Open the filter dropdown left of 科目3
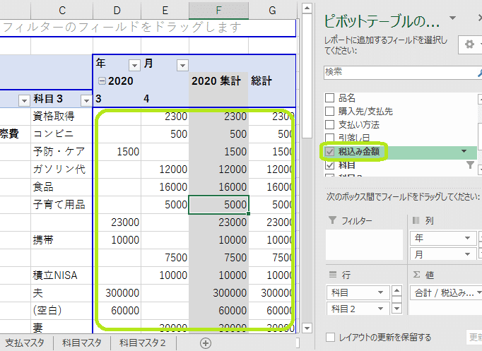The image size is (482, 351). click(x=24, y=100)
